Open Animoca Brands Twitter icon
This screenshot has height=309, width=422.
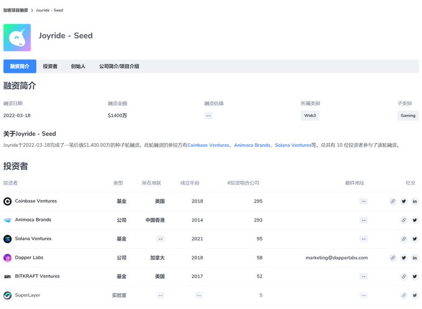(x=415, y=220)
